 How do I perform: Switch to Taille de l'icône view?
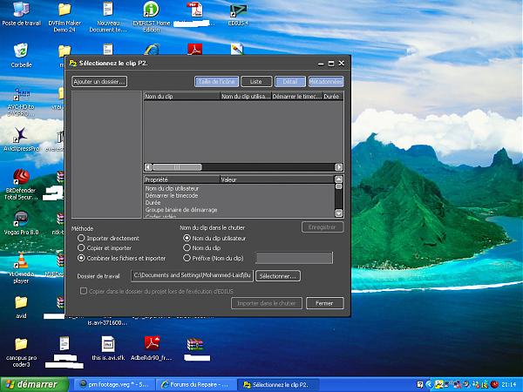[217, 81]
